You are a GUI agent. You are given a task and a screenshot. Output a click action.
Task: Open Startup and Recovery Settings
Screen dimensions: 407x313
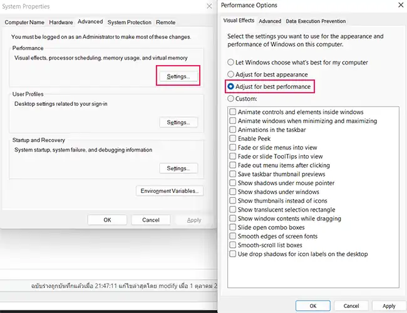(178, 168)
